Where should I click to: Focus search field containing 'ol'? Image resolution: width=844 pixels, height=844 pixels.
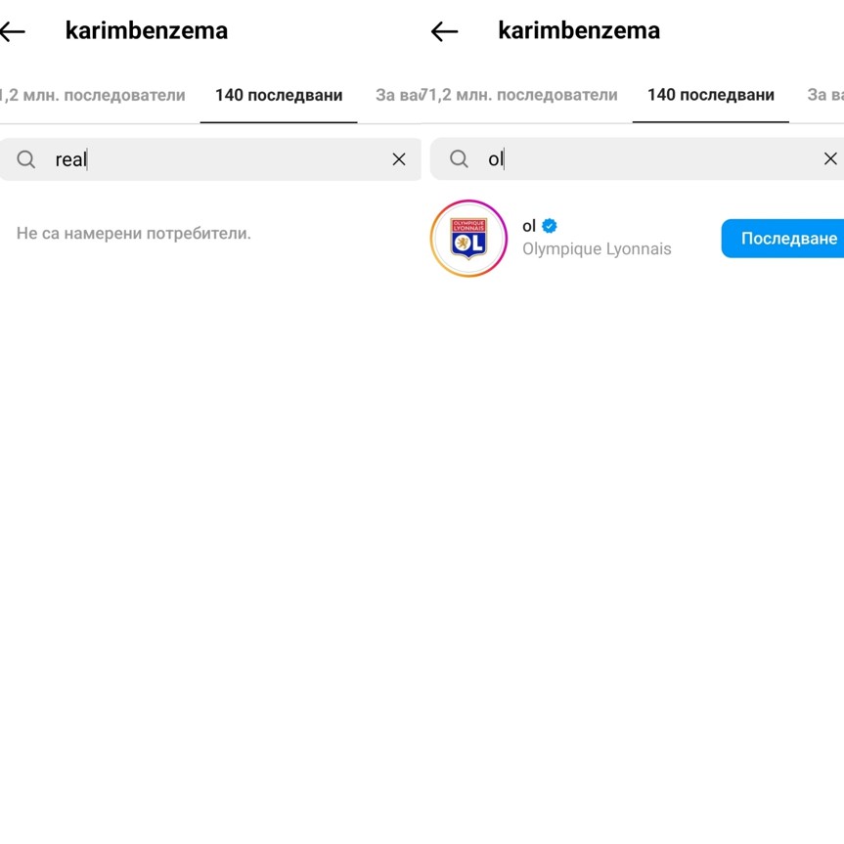(638, 158)
